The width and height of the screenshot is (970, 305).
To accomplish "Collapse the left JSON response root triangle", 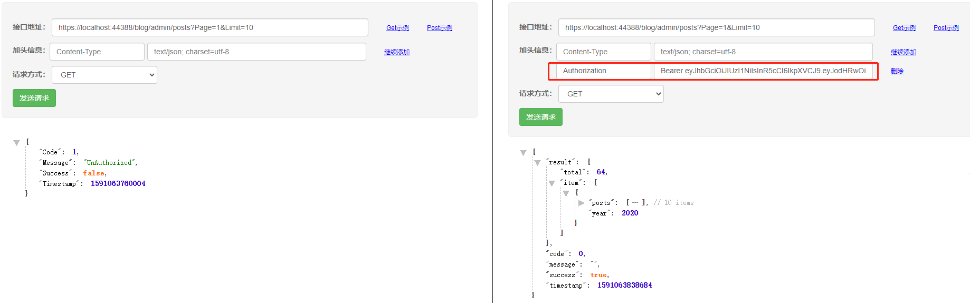I will (16, 143).
